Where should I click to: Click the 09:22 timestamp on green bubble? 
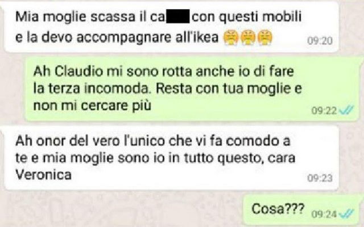(324, 111)
